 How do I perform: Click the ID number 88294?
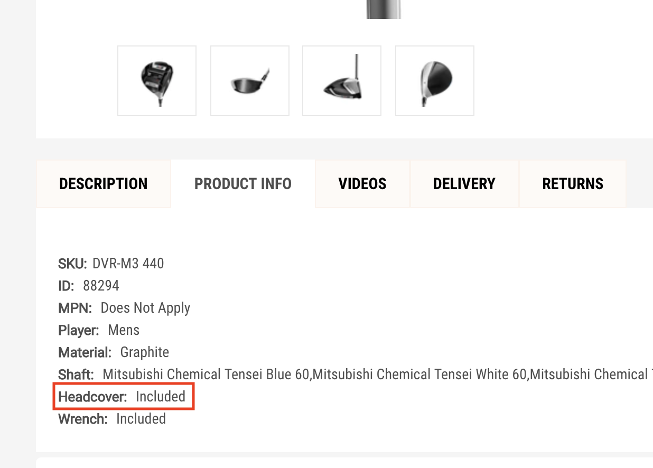coord(101,286)
